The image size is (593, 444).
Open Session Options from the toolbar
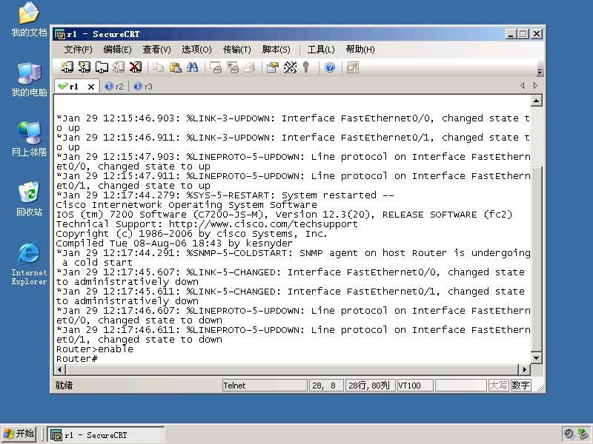click(272, 67)
